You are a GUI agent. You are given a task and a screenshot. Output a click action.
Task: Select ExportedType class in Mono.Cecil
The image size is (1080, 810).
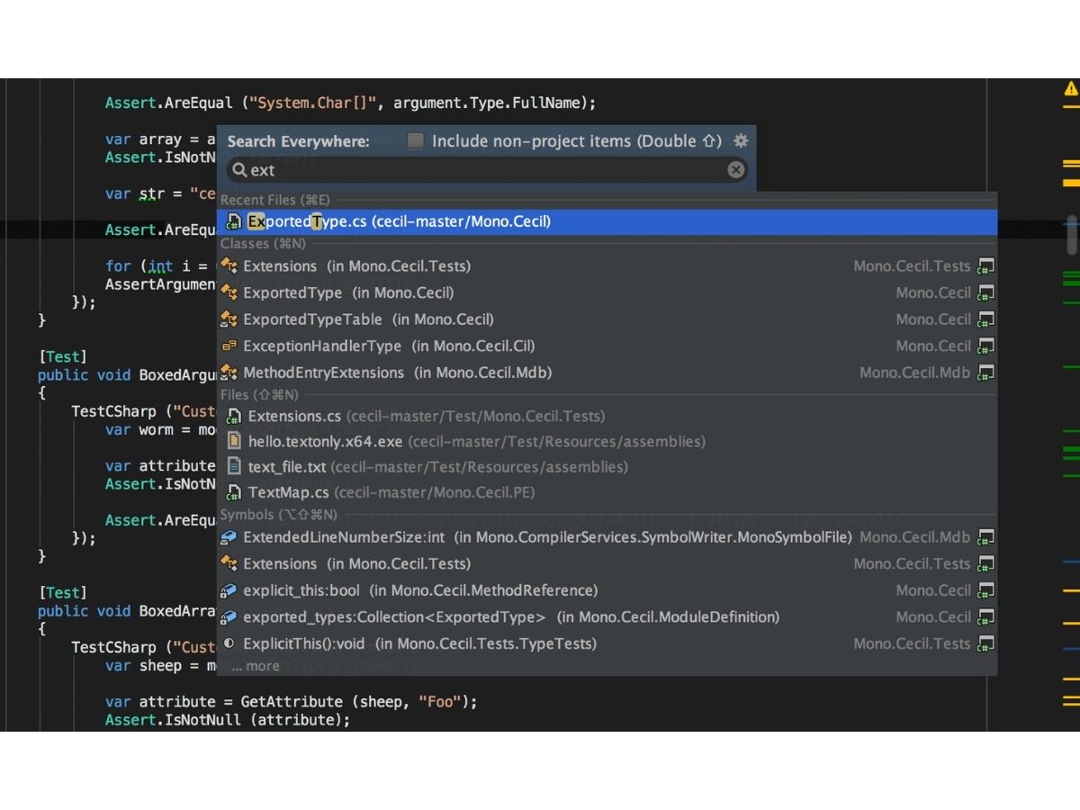(607, 292)
